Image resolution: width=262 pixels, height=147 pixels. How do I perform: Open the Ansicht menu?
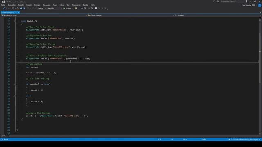pos(21,5)
